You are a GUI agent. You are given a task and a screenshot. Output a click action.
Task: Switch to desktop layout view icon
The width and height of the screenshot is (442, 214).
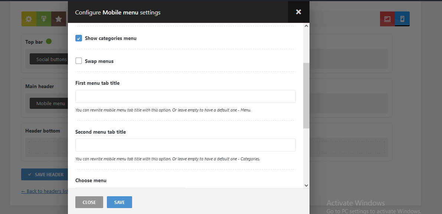pos(387,19)
